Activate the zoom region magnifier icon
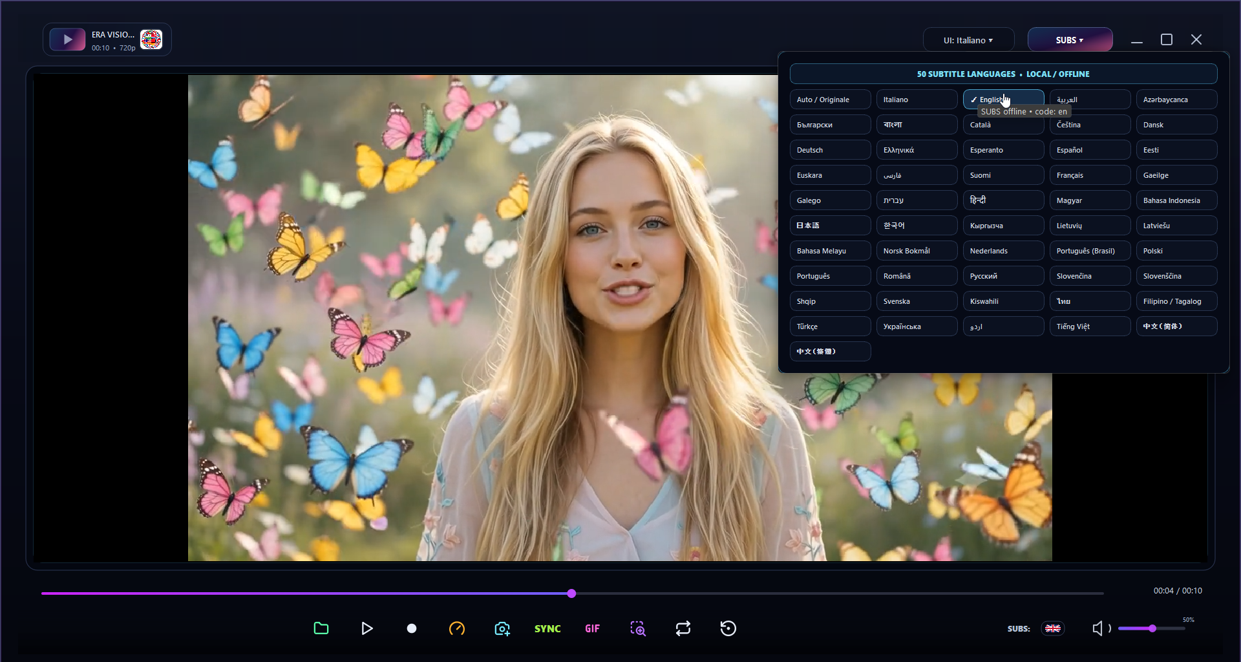Viewport: 1241px width, 662px height. (638, 628)
